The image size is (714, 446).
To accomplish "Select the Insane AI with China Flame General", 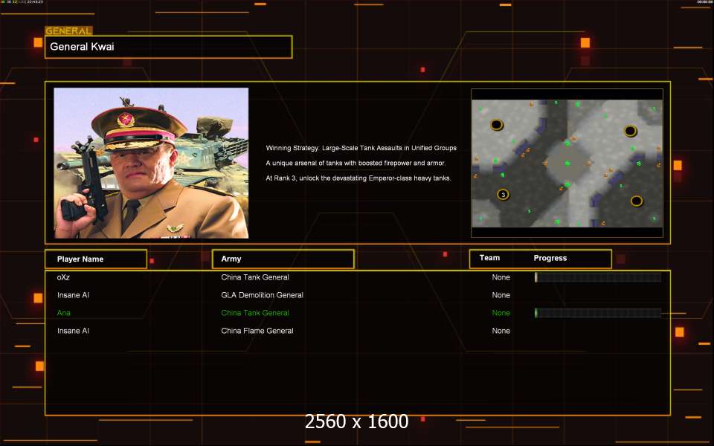I will (74, 331).
